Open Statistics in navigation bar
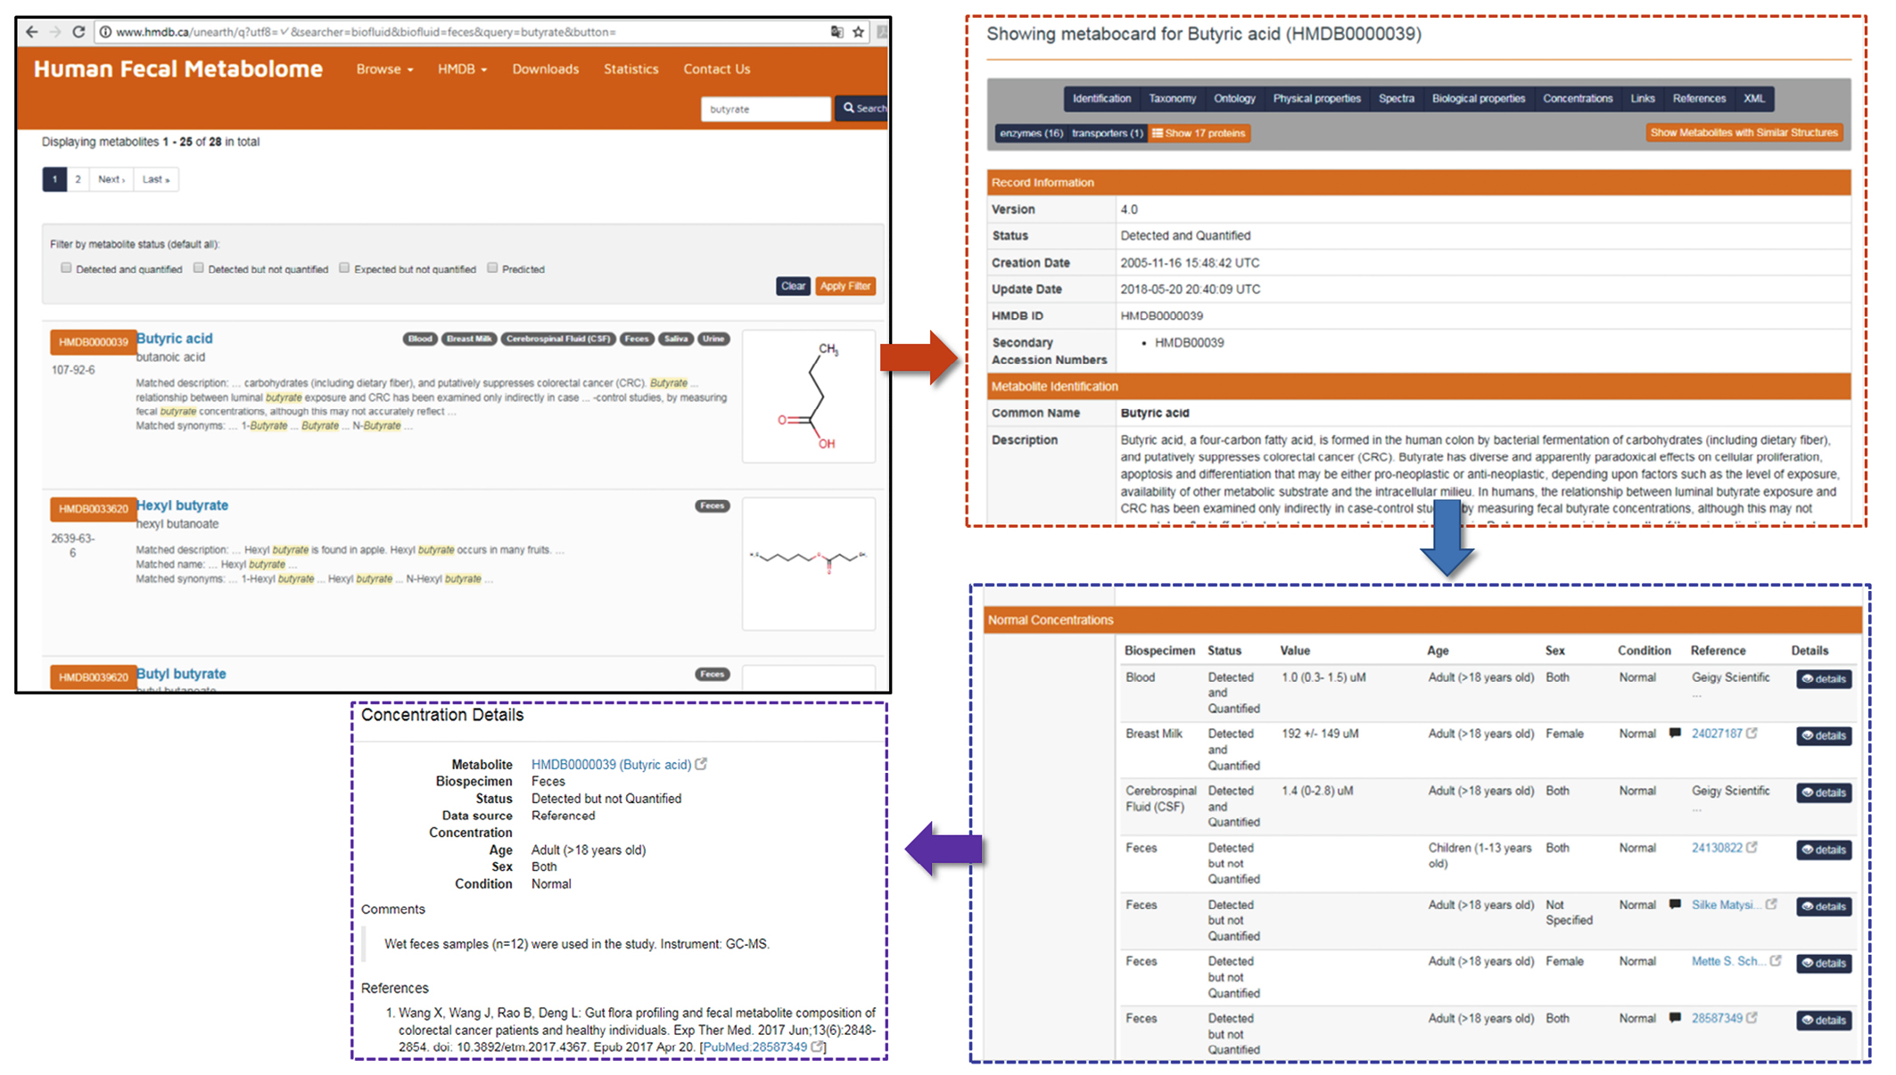The height and width of the screenshot is (1075, 1896). coord(631,69)
